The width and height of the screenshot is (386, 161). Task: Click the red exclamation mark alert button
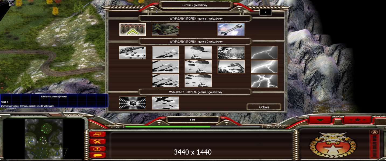tap(98, 149)
